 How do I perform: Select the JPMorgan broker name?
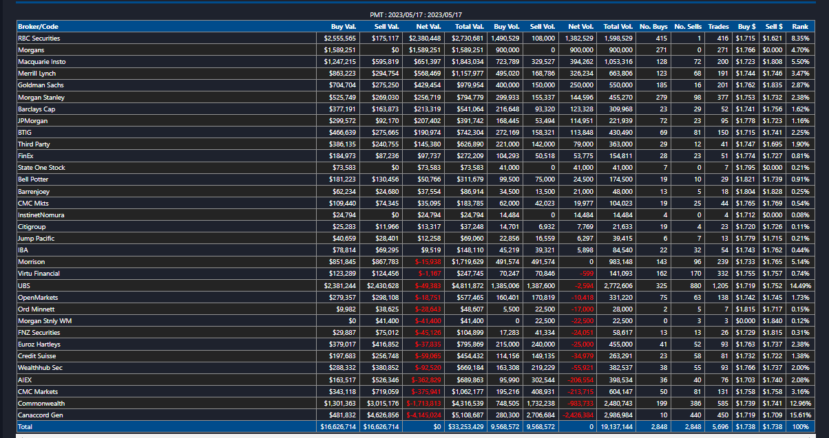(x=32, y=121)
